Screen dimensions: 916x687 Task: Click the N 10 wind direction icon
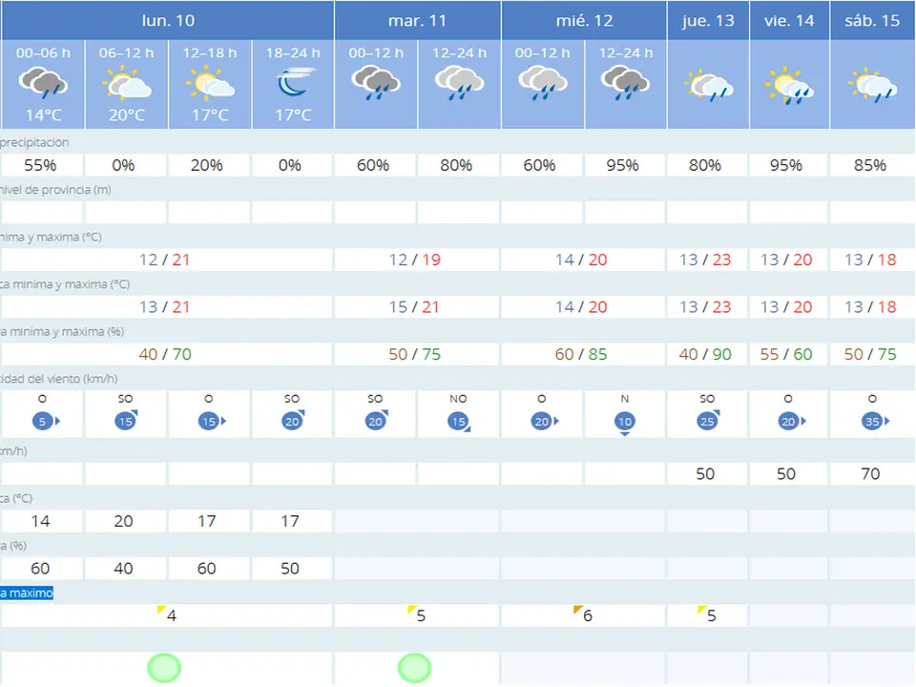[625, 423]
